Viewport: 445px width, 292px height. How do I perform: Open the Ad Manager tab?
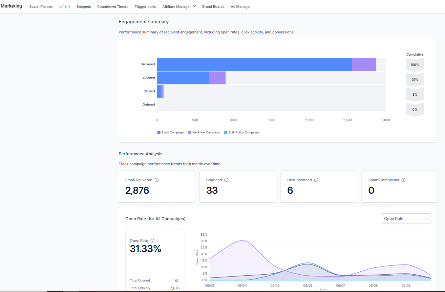(241, 7)
